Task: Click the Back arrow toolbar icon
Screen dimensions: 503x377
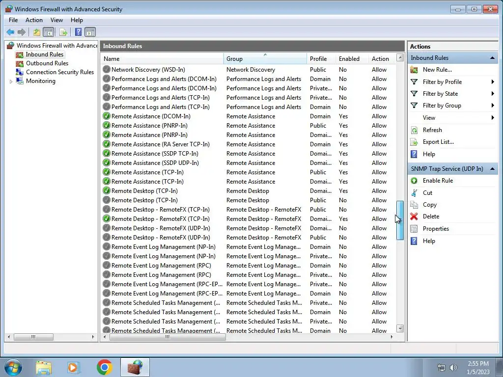Action: pyautogui.click(x=10, y=32)
